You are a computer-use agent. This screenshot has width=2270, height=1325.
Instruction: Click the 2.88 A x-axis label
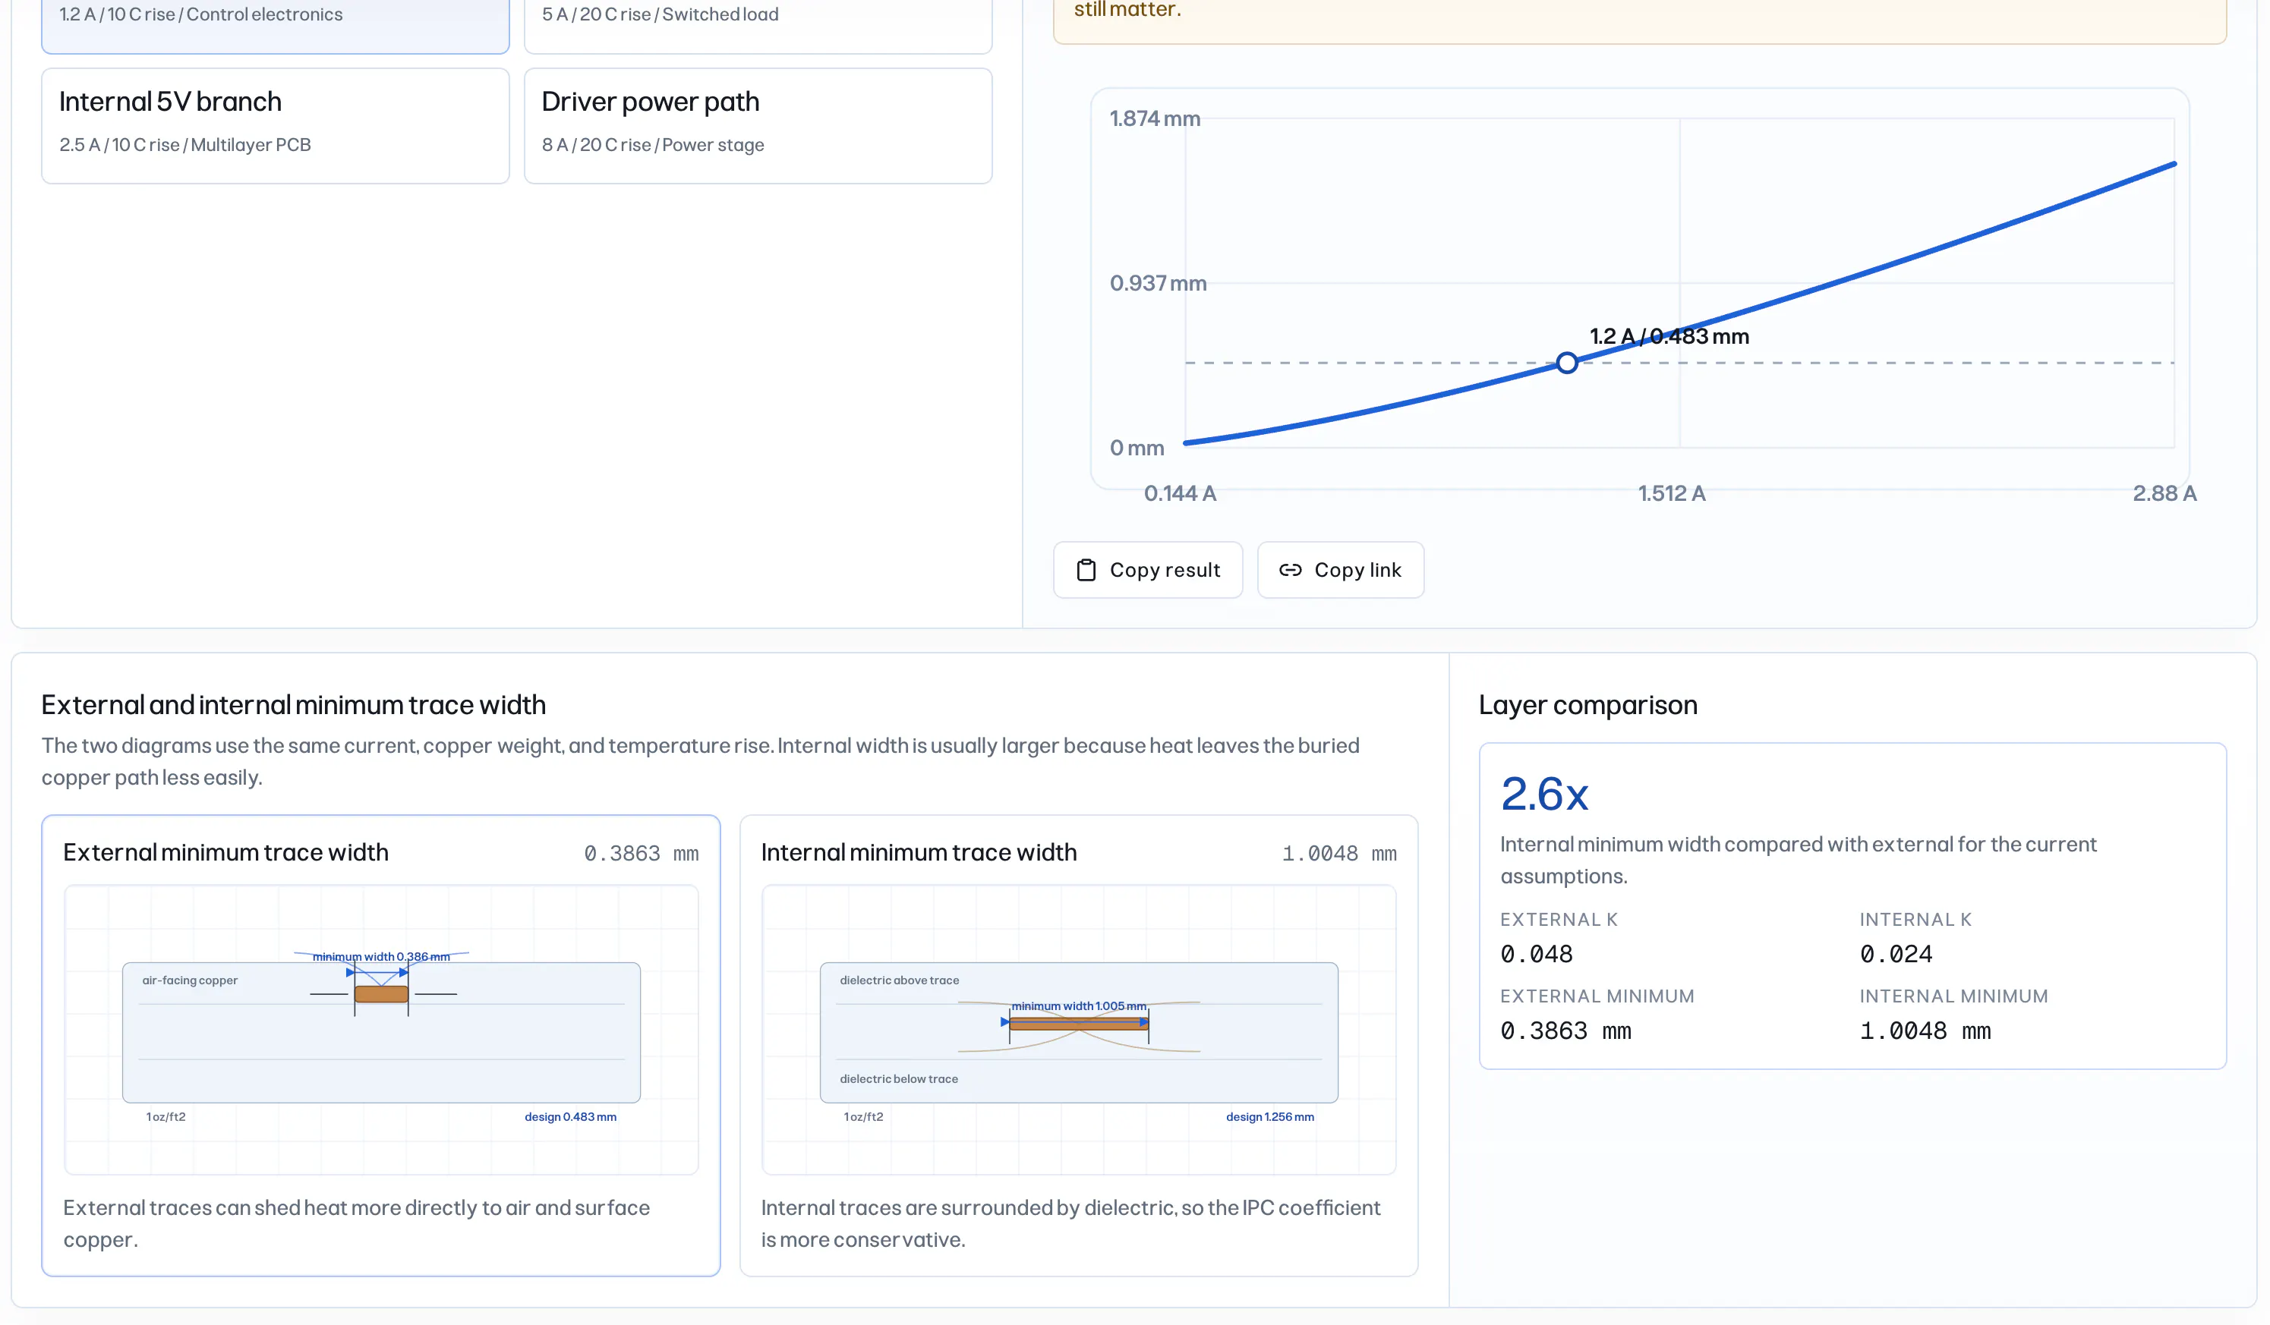point(2164,493)
